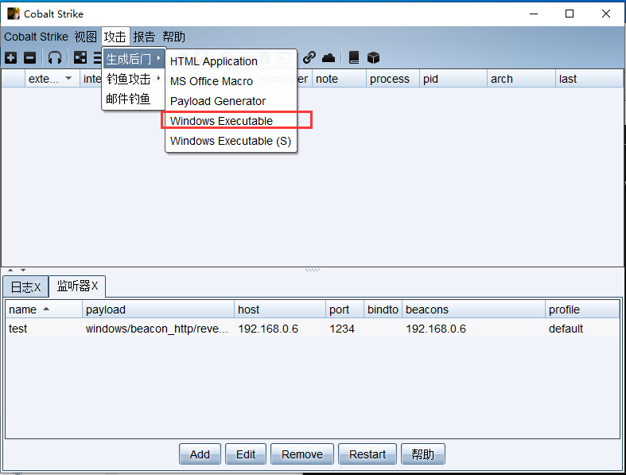This screenshot has height=475, width=626.
Task: Click the pivot graph view icon
Action: point(80,57)
